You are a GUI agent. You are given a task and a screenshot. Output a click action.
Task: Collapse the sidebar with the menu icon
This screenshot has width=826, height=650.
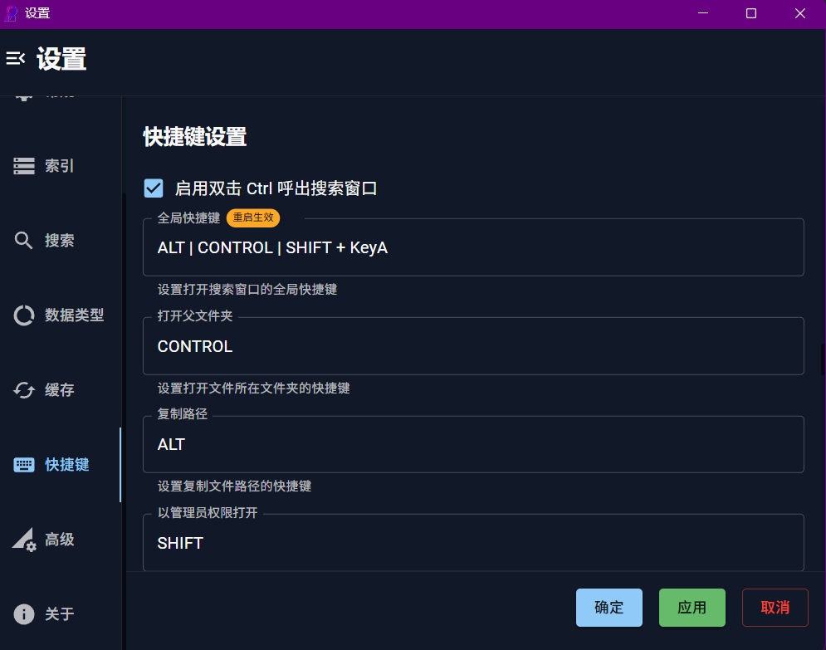(16, 58)
